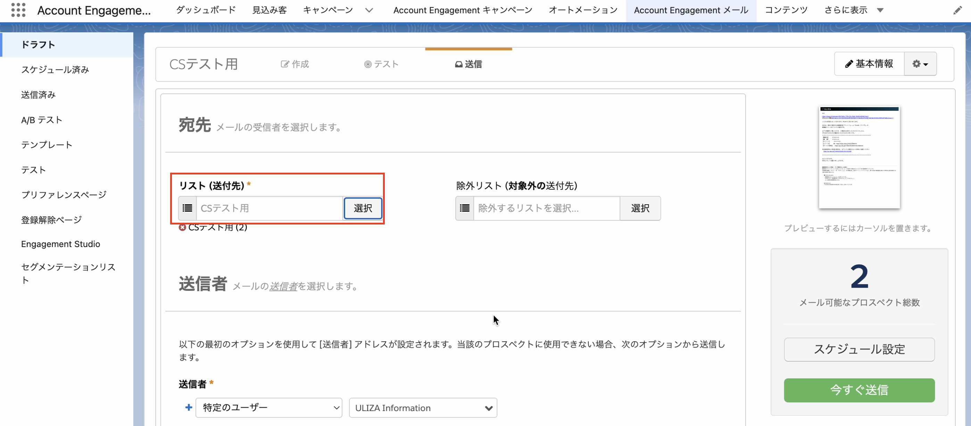Click the CSテスト用 list input field
This screenshot has height=426, width=971.
point(269,208)
